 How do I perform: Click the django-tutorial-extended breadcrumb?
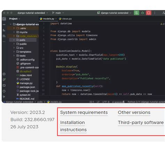point(18,102)
